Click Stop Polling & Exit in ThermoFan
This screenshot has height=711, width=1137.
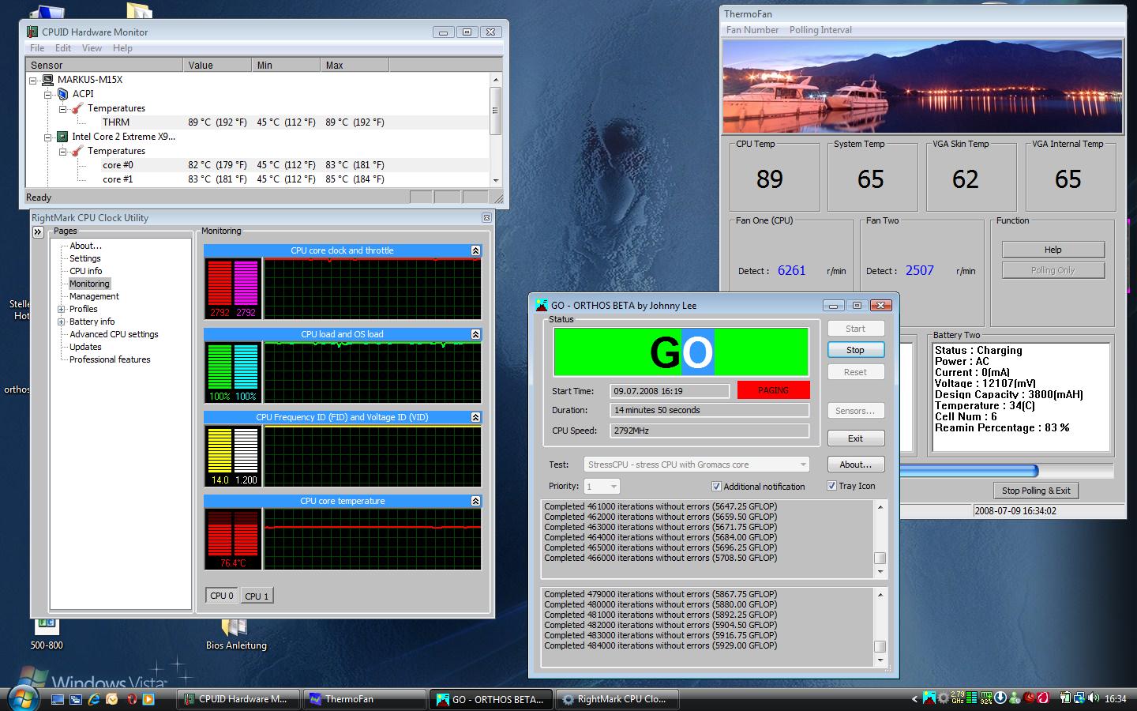point(1036,491)
